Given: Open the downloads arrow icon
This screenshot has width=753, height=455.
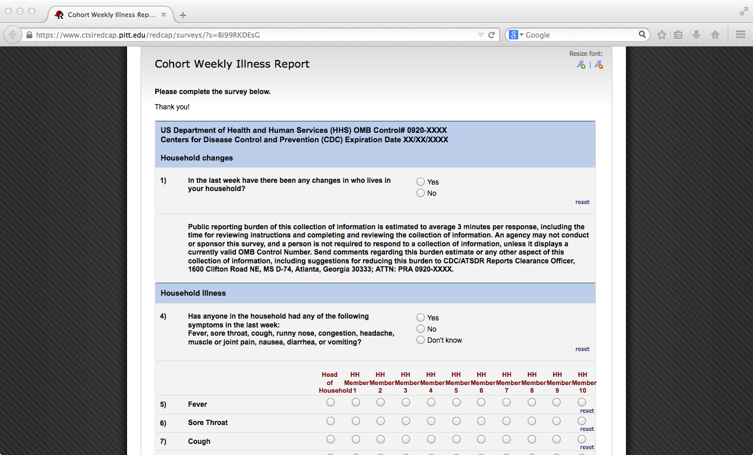Looking at the screenshot, I should pyautogui.click(x=697, y=35).
